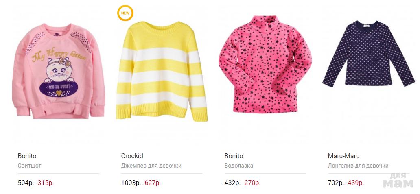Click the yellow NEW badge icon
420x194 pixels.
125,13
